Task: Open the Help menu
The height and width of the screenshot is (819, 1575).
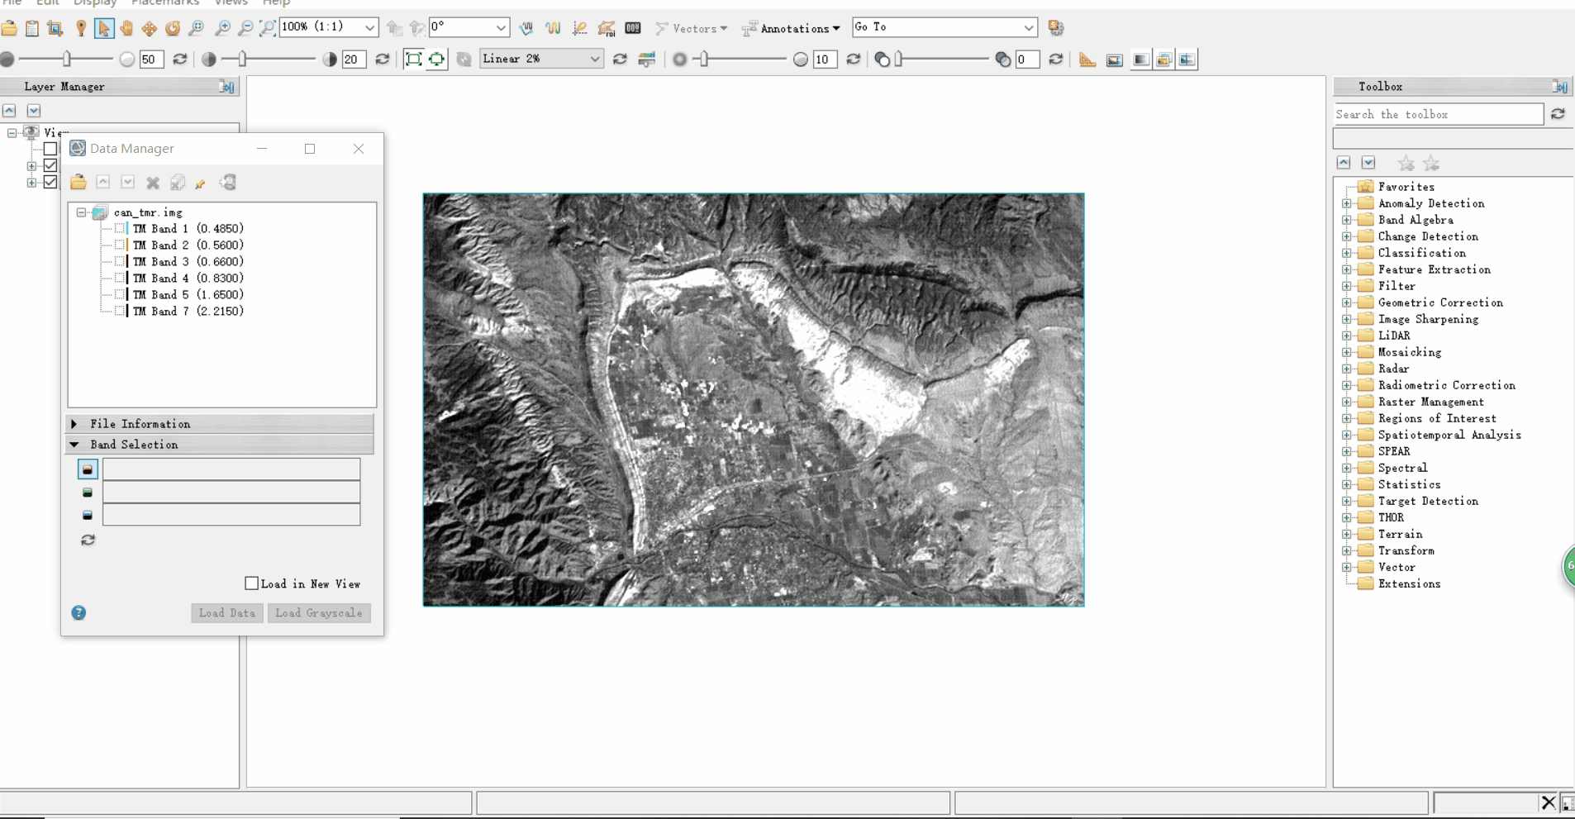Action: (276, 3)
